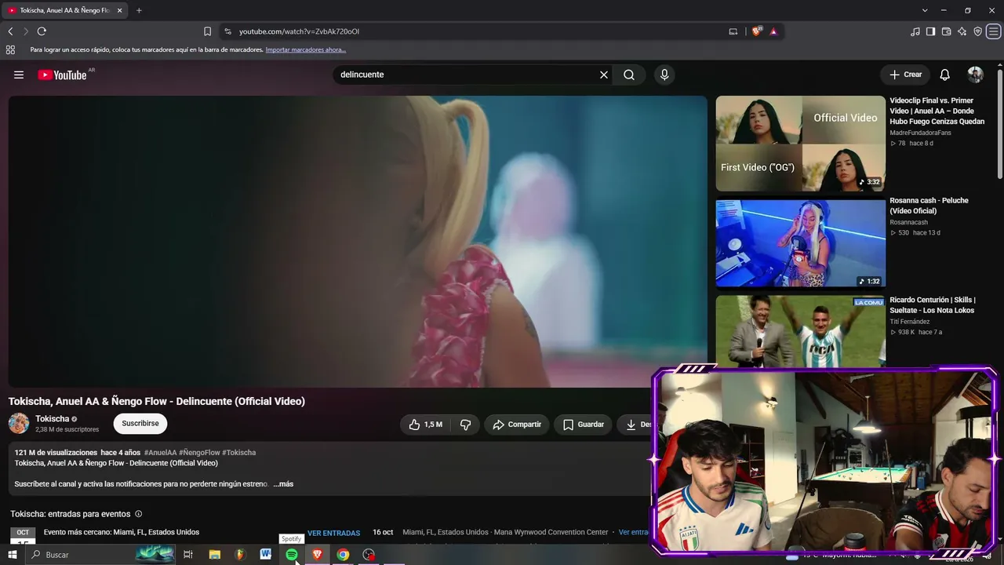The image size is (1004, 565).
Task: Start voice search with the microphone icon
Action: [x=664, y=75]
